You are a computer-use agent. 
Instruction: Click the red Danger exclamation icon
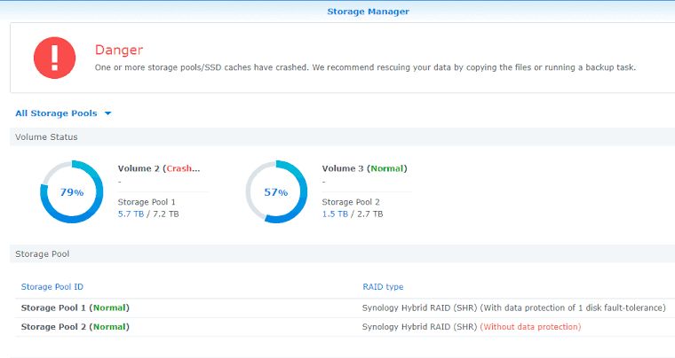point(55,58)
